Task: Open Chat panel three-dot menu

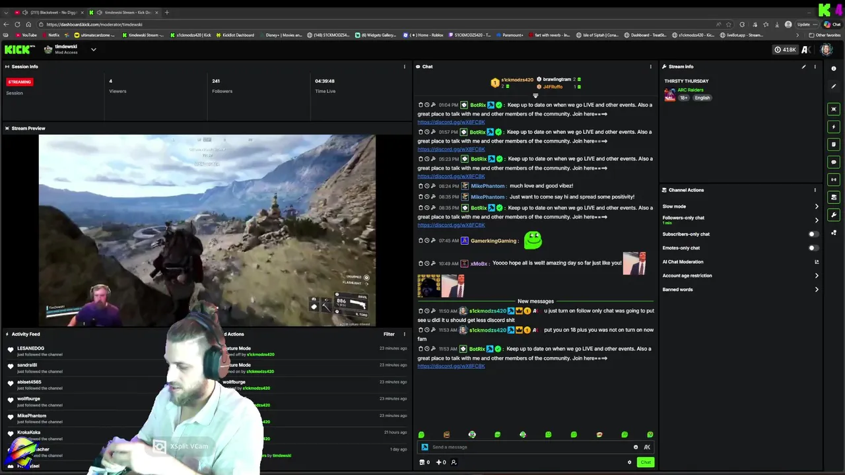Action: (650, 67)
